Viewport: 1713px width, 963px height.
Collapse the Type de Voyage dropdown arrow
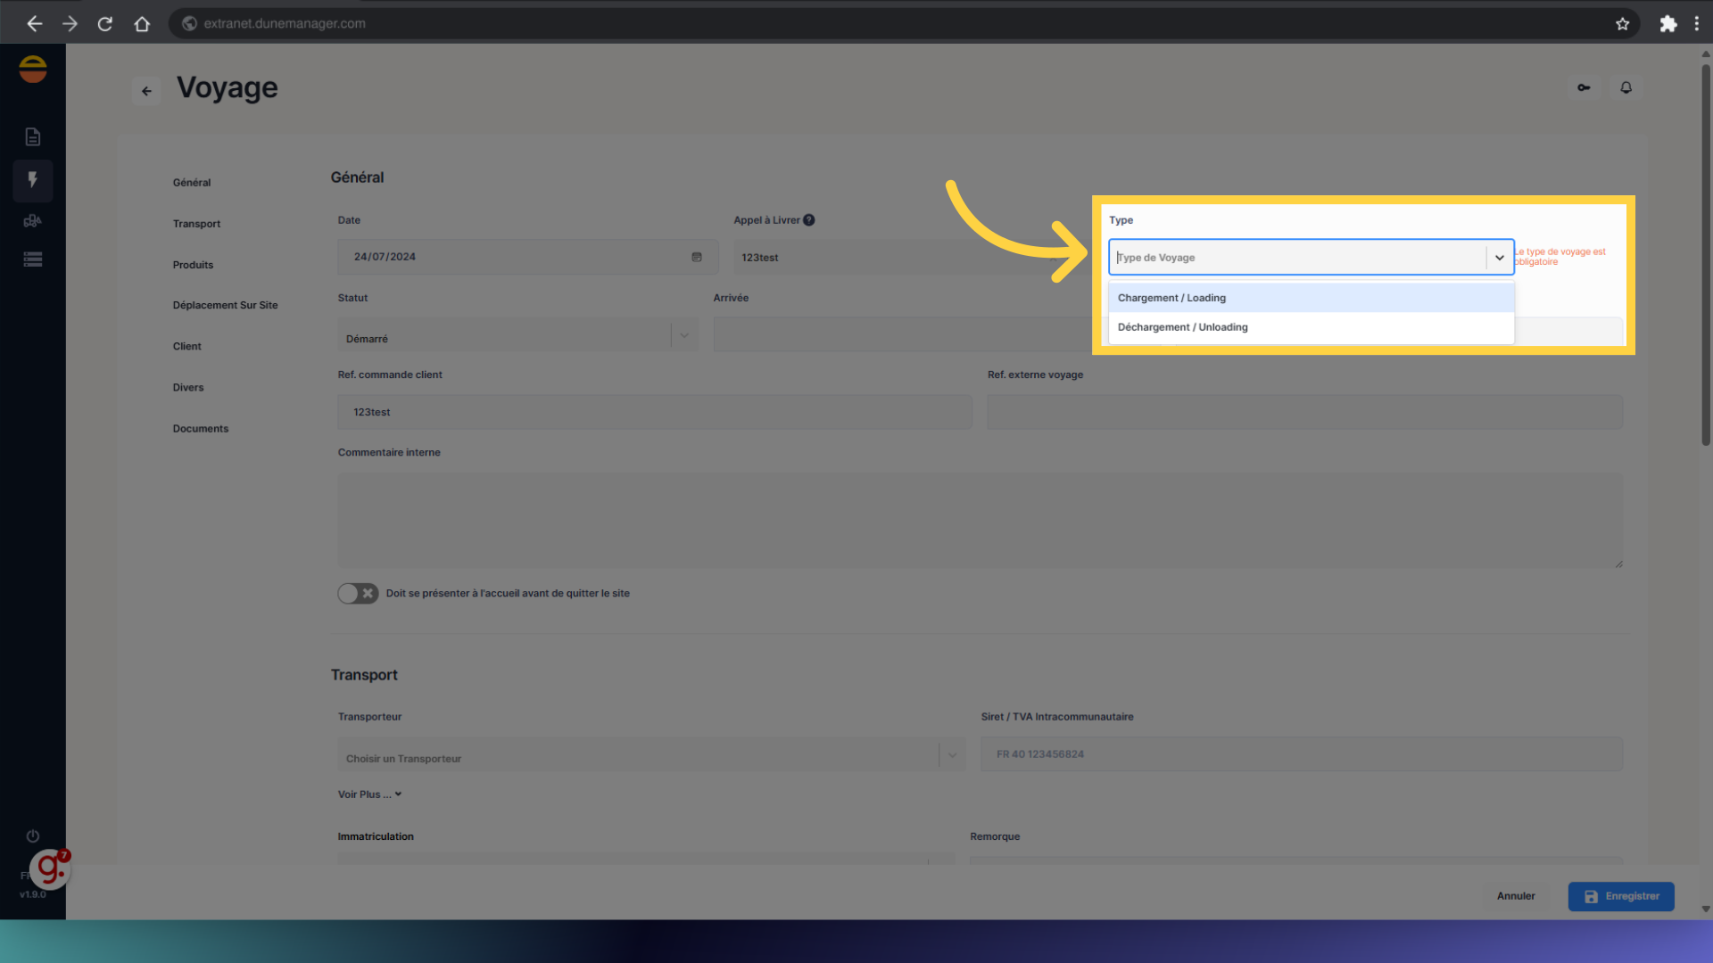pyautogui.click(x=1499, y=258)
